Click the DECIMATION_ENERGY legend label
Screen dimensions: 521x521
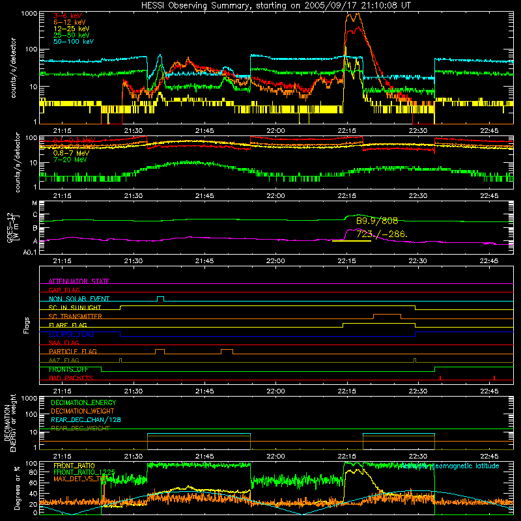(83, 402)
